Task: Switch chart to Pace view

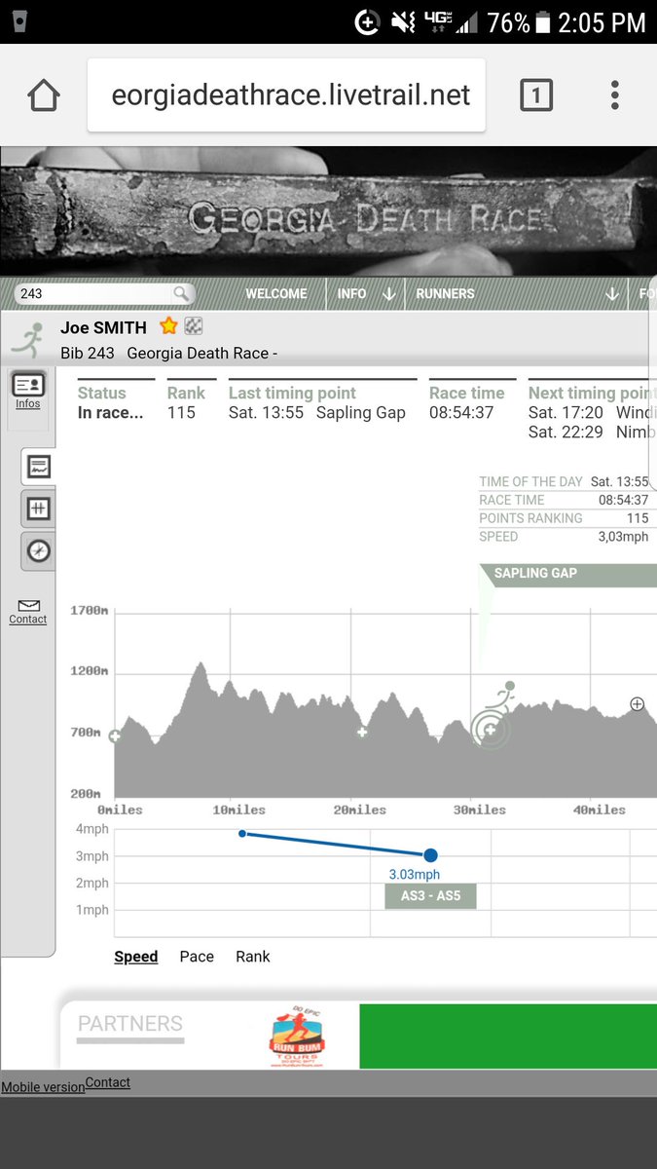Action: (x=197, y=957)
